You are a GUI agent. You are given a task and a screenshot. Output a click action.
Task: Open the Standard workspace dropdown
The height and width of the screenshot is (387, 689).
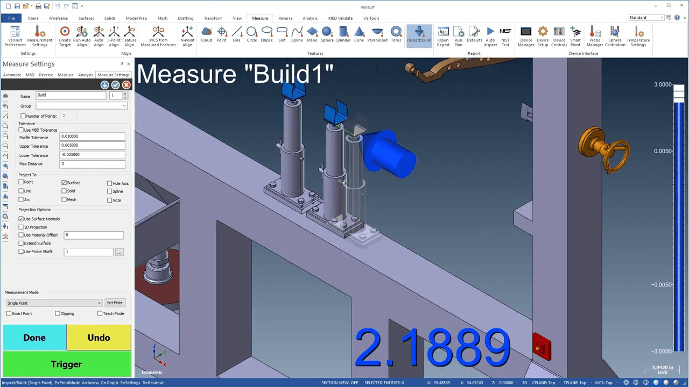point(646,18)
